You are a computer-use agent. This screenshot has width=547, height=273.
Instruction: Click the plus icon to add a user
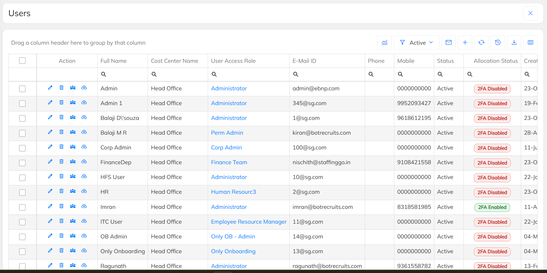465,43
